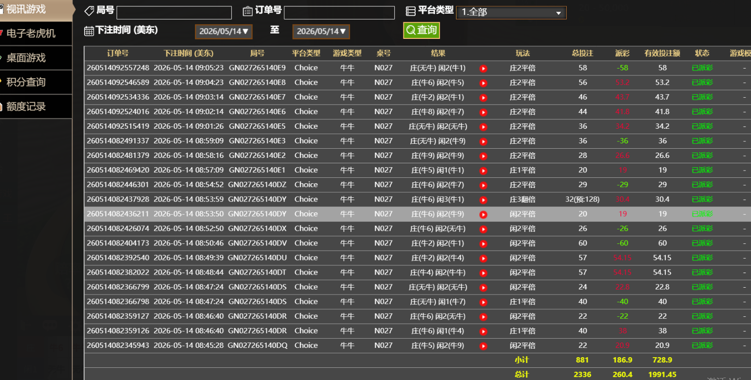Click result 庄(牛4) 闲2(牛牛)
Viewport: 751px width, 380px height.
438,273
